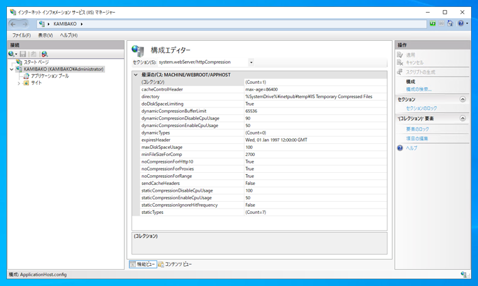Screen dimensions: 478x286
Task: Open the 表示(V) menu
Action: click(45, 35)
